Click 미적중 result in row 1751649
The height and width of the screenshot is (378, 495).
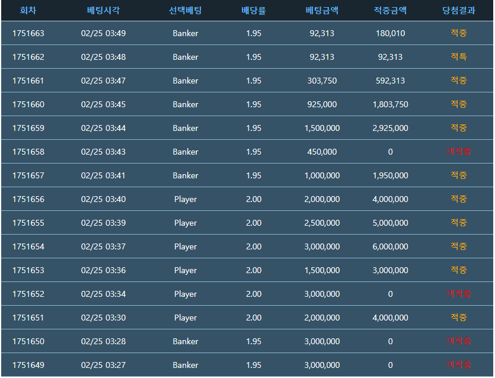pyautogui.click(x=459, y=365)
